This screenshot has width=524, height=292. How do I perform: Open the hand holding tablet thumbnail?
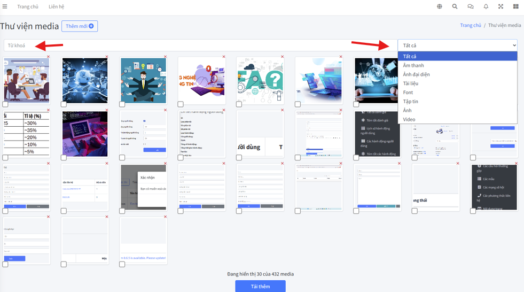[x=377, y=80]
